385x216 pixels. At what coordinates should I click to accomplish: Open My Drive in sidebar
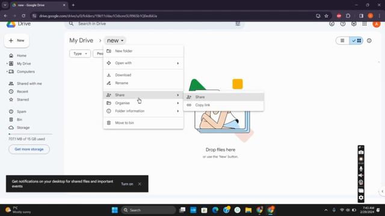tap(24, 64)
